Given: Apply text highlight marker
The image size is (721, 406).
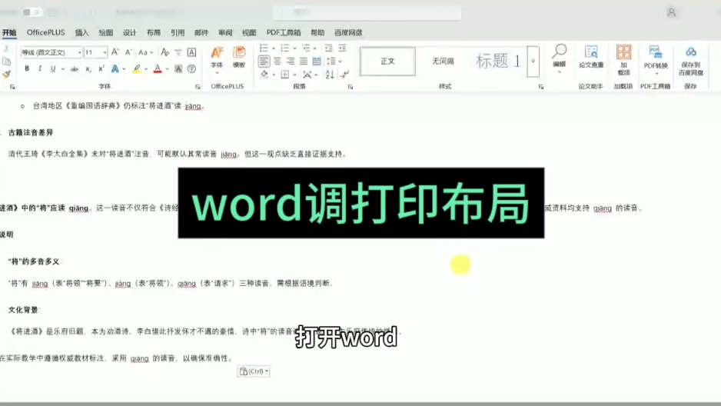Looking at the screenshot, I should [x=137, y=69].
